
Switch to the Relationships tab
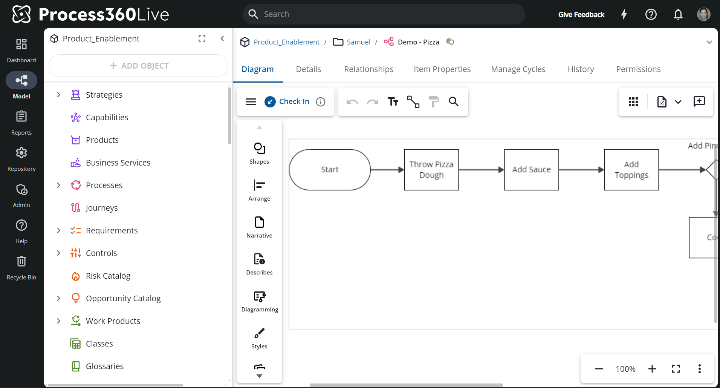pyautogui.click(x=368, y=69)
